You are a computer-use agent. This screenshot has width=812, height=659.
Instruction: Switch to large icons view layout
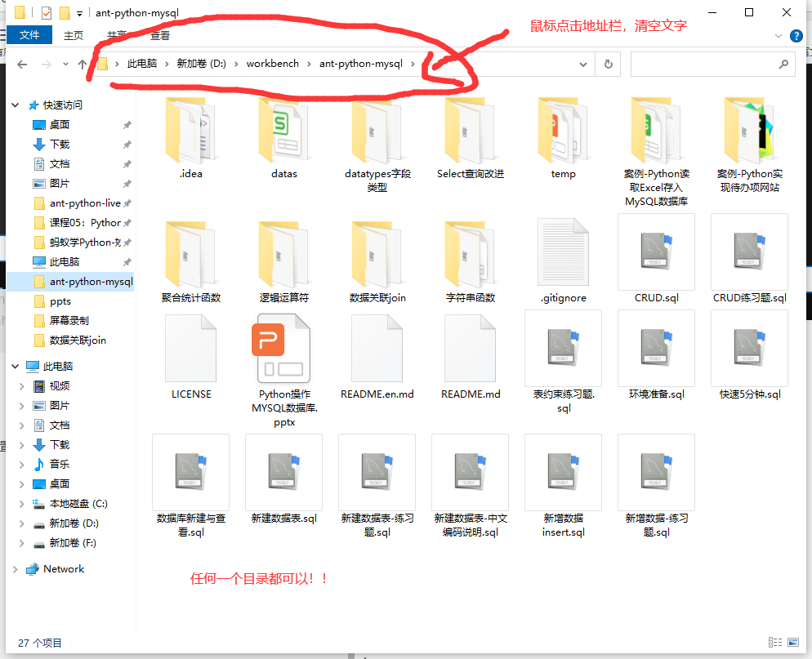[793, 643]
